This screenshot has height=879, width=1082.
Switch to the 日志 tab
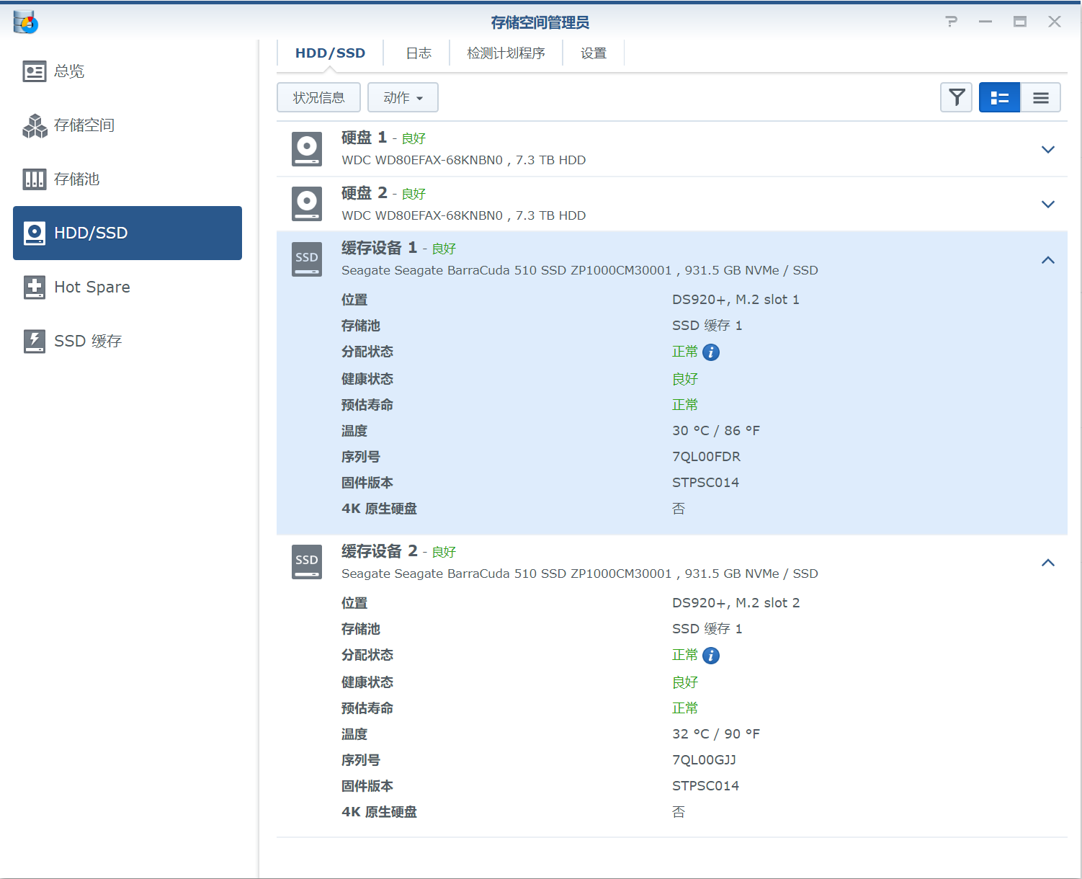tap(419, 53)
